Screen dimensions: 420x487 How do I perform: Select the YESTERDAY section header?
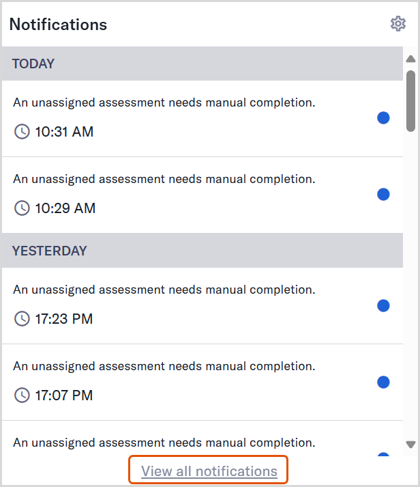tap(202, 251)
